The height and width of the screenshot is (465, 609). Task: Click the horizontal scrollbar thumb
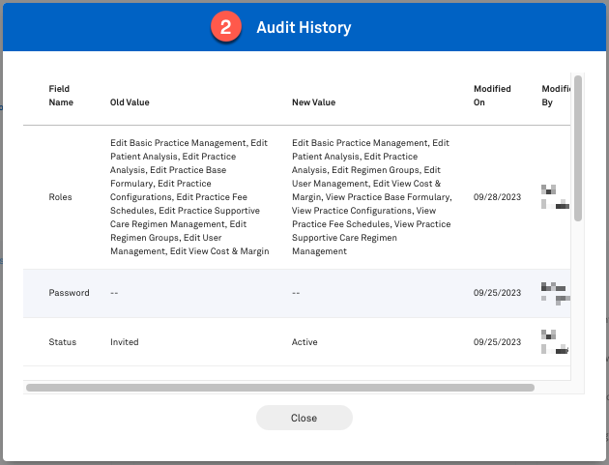click(280, 387)
